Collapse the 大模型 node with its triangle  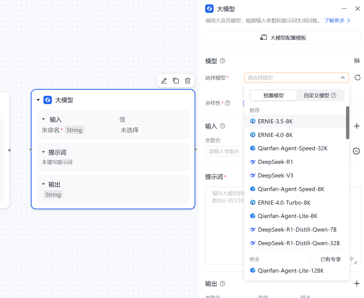(x=38, y=100)
